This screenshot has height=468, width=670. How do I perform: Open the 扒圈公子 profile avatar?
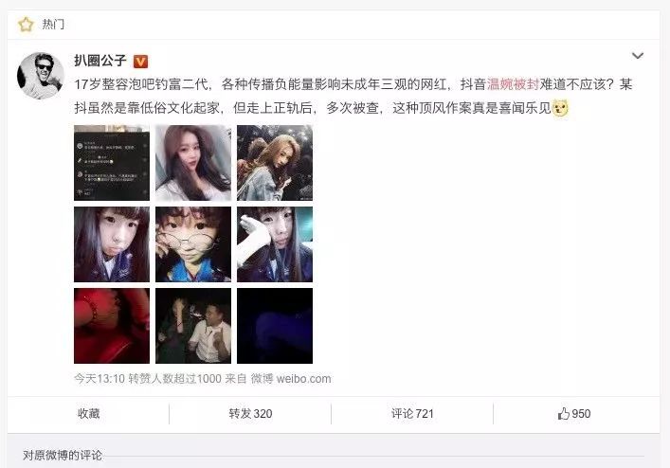click(x=41, y=76)
